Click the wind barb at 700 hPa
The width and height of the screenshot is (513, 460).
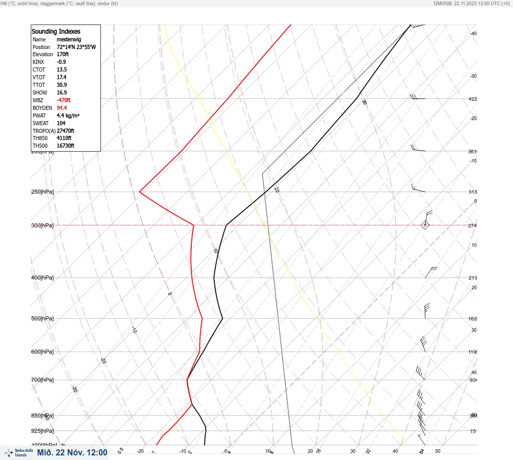[x=420, y=373]
